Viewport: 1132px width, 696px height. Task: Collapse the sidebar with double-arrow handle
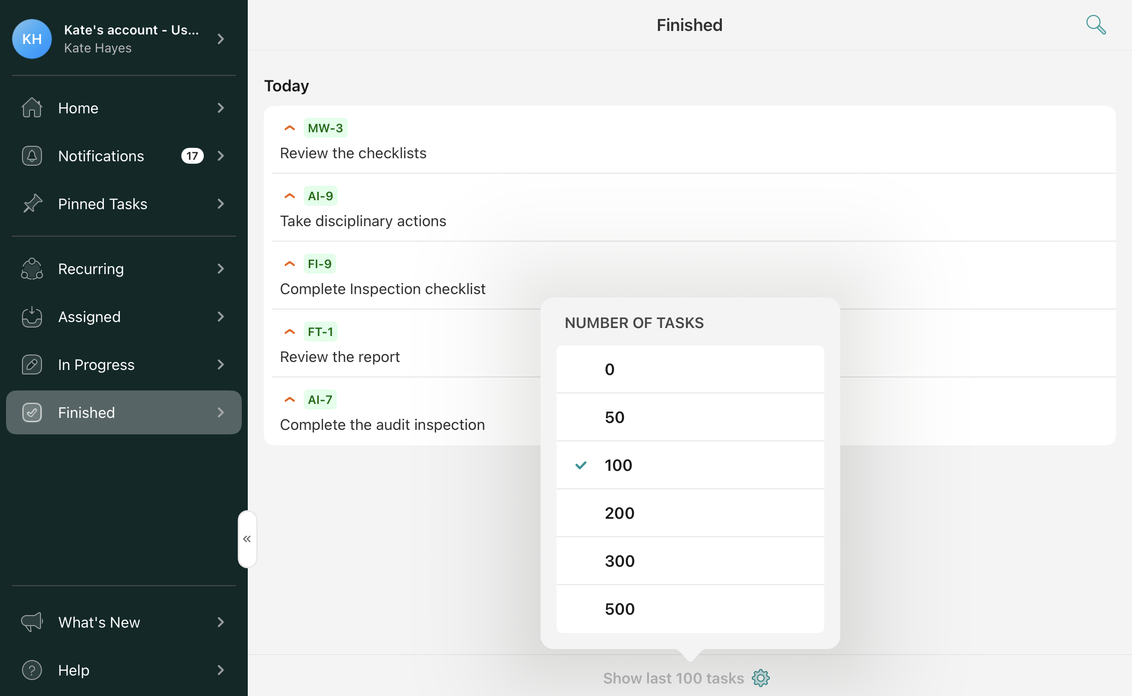tap(247, 539)
